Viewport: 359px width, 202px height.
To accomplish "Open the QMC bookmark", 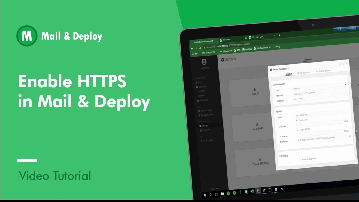I will 237,50.
